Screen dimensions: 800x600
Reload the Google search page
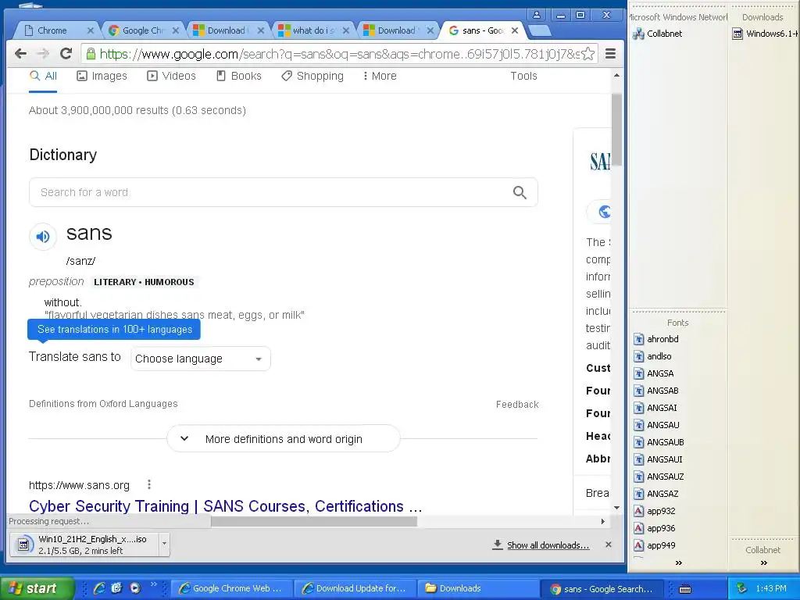(66, 54)
